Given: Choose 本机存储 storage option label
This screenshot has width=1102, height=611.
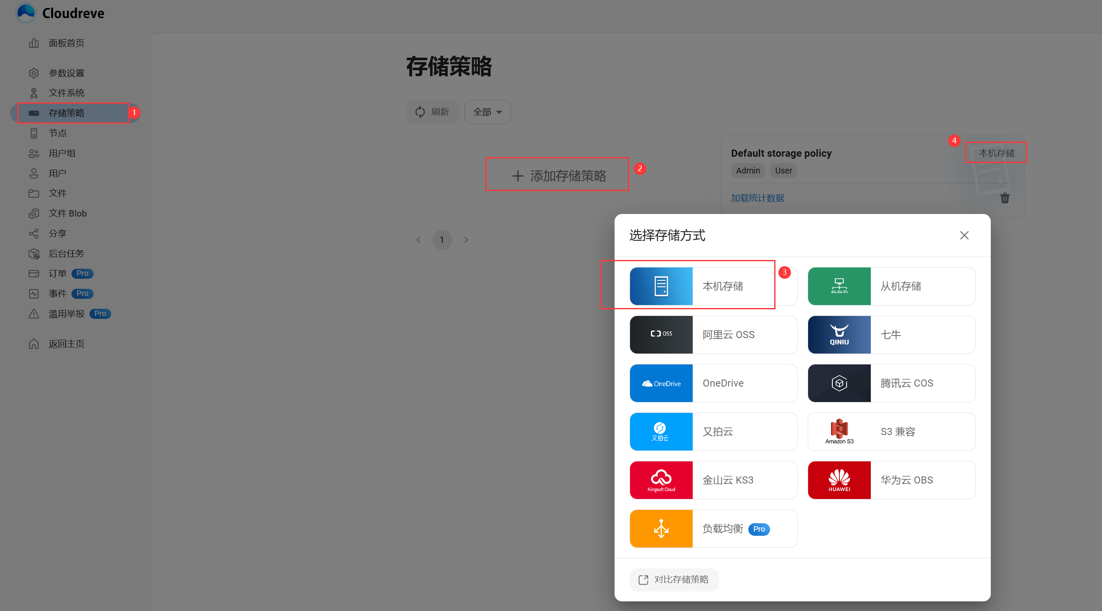Looking at the screenshot, I should [722, 286].
